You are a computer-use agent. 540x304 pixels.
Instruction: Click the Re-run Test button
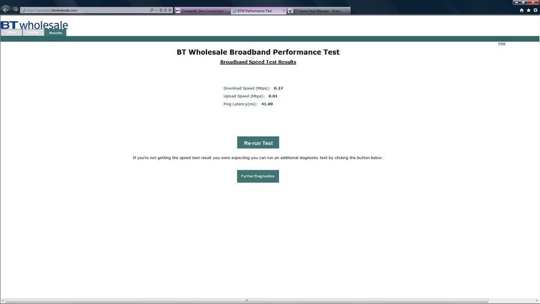coord(258,143)
